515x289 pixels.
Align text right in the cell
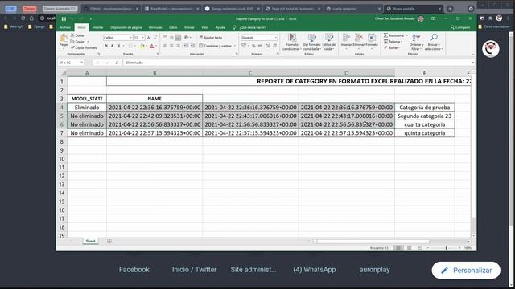tap(178, 46)
